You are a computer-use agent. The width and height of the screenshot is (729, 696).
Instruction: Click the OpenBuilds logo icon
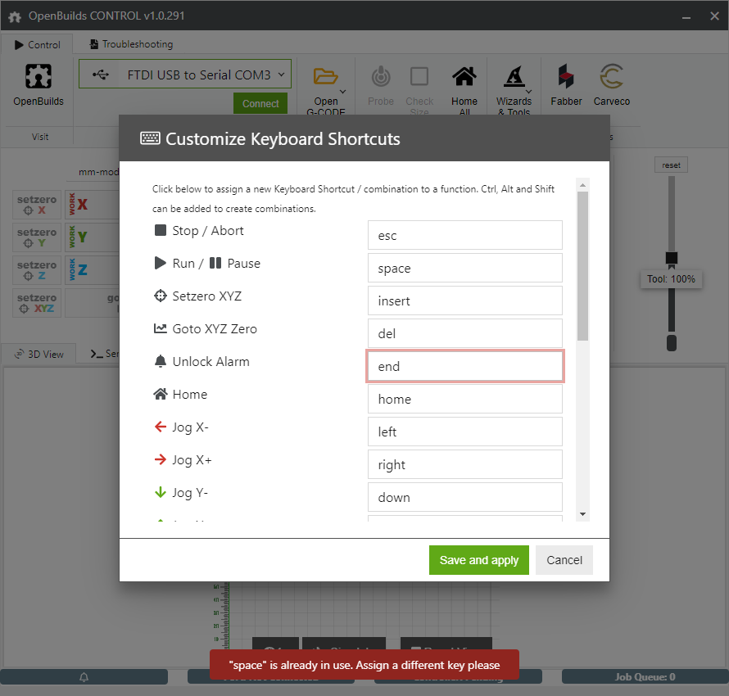(x=38, y=76)
